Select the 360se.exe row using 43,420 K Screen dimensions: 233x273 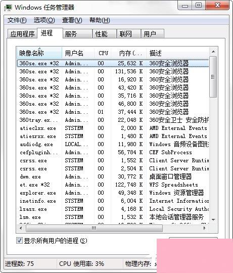coord(113,87)
